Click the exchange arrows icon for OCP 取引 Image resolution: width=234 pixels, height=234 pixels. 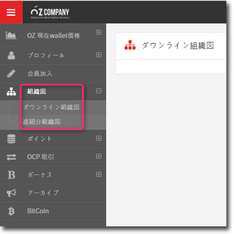tap(11, 157)
